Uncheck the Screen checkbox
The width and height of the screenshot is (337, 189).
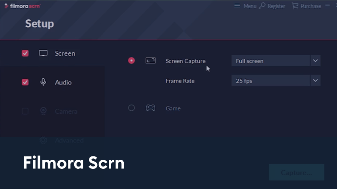[x=25, y=53]
